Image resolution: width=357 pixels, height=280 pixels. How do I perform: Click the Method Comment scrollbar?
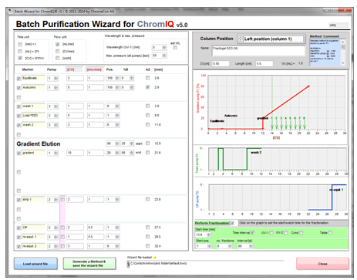click(343, 52)
